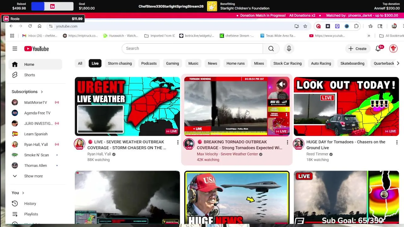
Task: Open the Reed Timmer channel name
Action: point(317,154)
